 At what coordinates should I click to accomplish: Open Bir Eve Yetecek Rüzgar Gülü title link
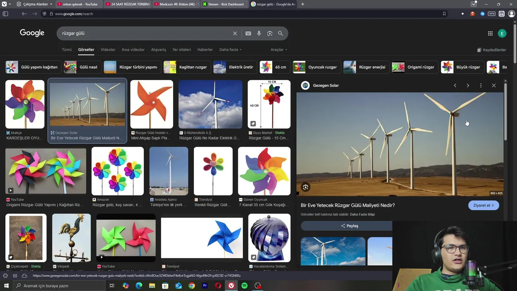(x=348, y=205)
